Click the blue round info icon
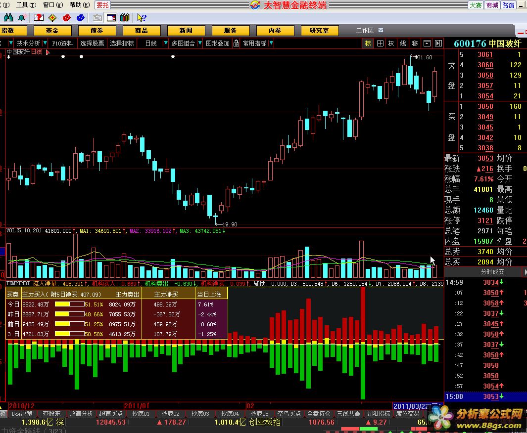Screen dimensions: 527x433 (80, 17)
